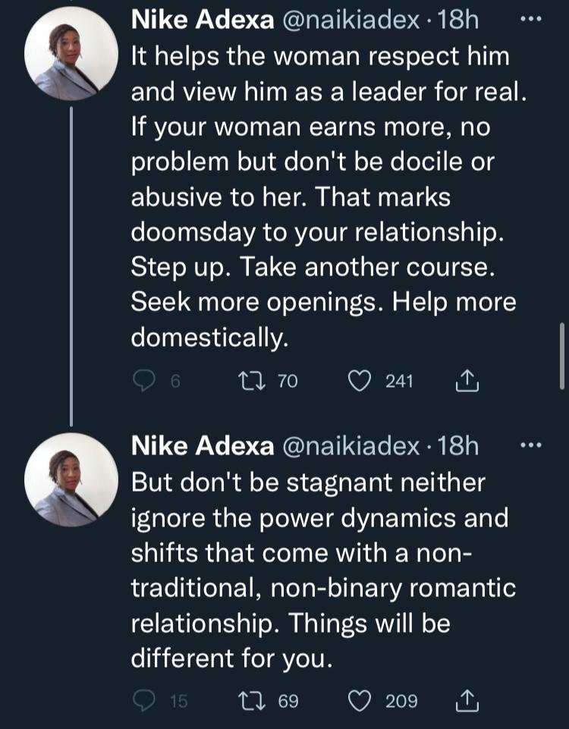
Task: Reply to the first tweet about respecting him
Action: pyautogui.click(x=145, y=381)
